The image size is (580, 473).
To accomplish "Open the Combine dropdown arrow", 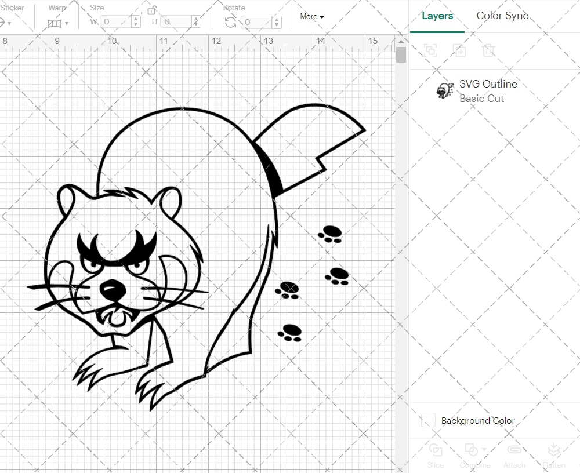I will [x=484, y=449].
